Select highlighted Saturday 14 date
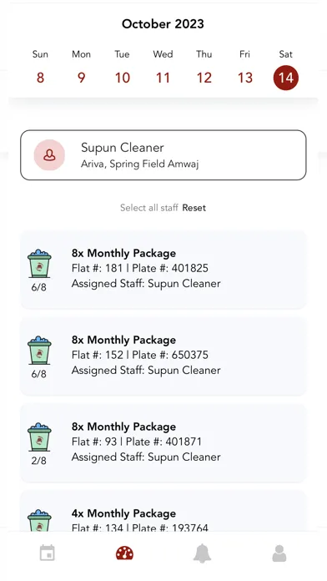The image size is (327, 581). click(286, 78)
